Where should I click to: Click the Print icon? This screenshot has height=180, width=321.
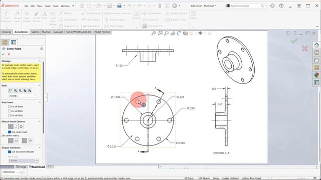point(119,6)
